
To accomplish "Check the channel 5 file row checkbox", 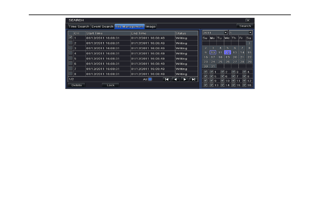I will point(71,58).
